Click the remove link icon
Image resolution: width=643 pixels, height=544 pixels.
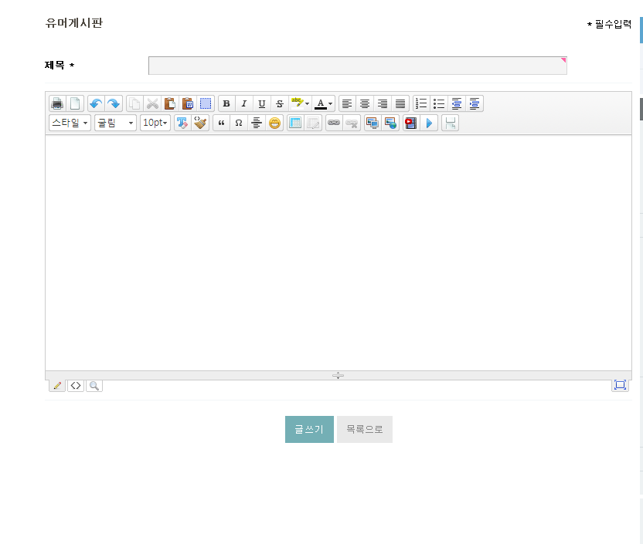(x=352, y=123)
